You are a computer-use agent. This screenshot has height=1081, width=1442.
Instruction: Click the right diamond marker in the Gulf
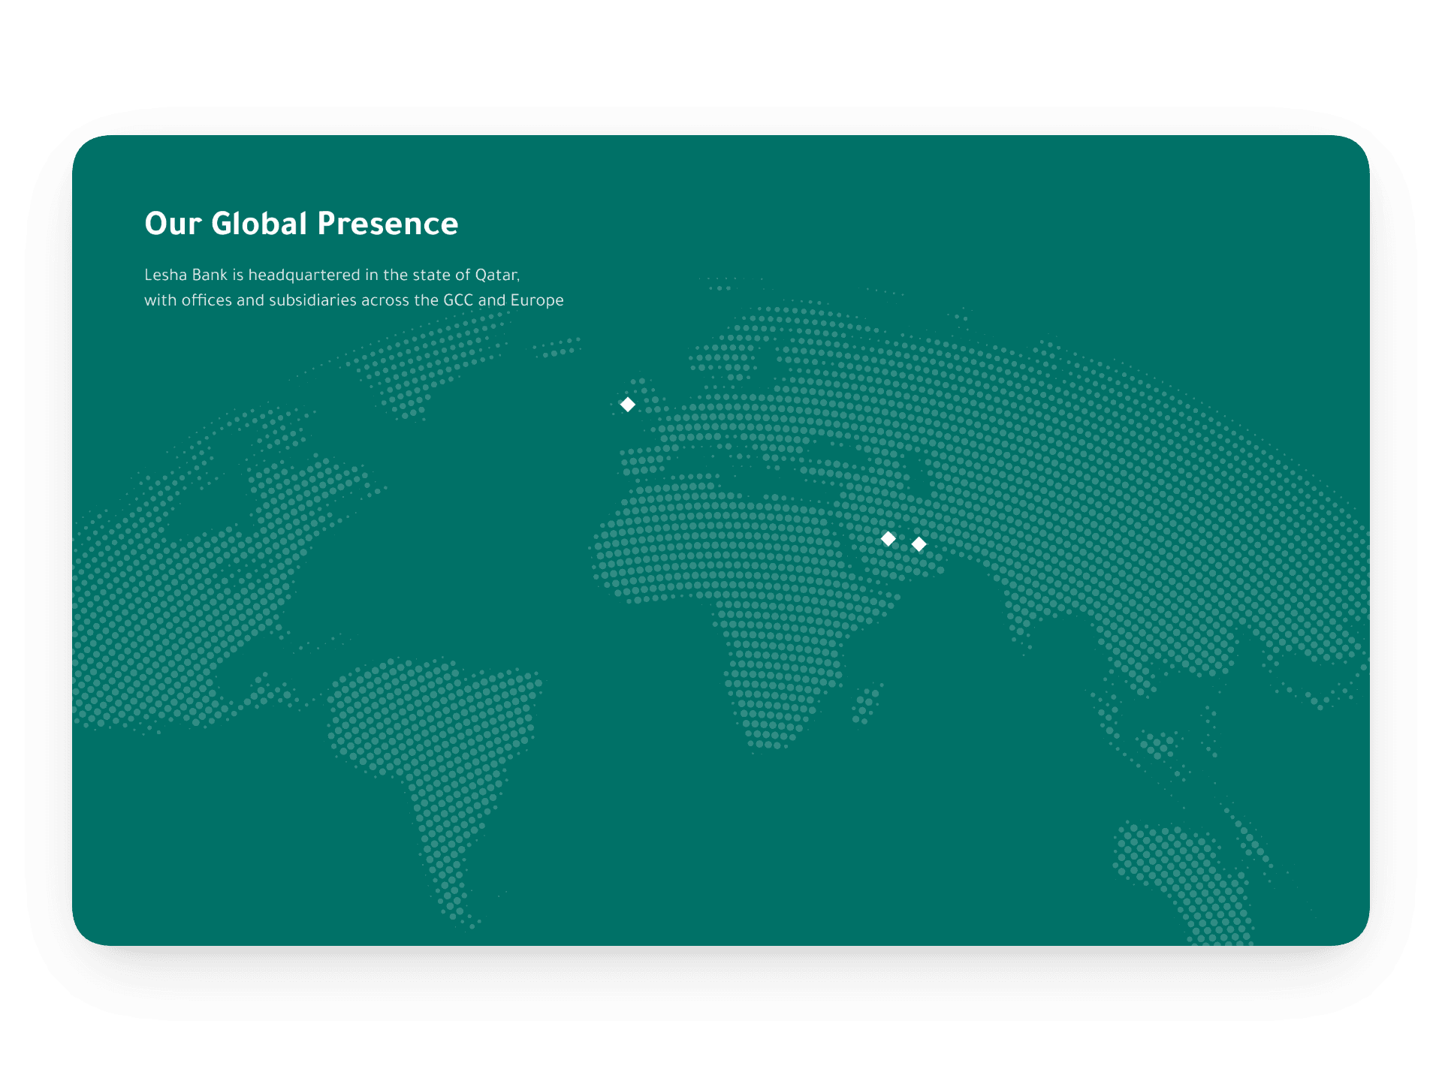pyautogui.click(x=919, y=544)
